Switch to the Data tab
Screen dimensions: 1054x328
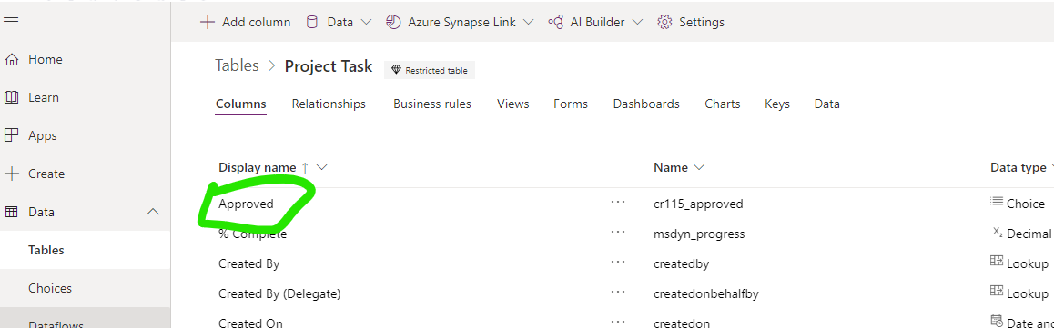[x=826, y=104]
